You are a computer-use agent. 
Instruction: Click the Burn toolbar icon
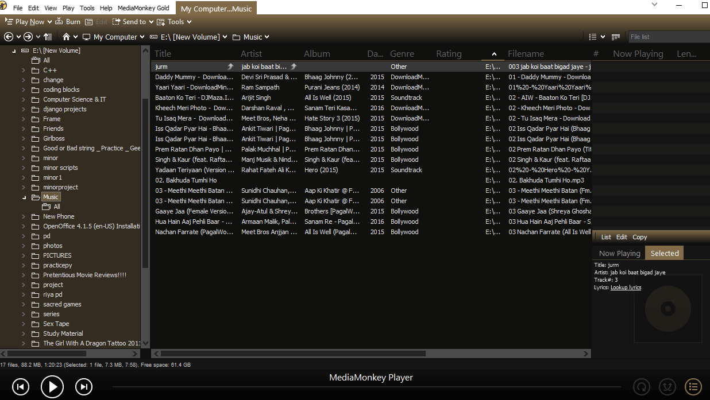click(68, 22)
